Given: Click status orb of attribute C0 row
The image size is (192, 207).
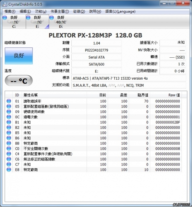Looking at the screenshot, I should [9, 148].
